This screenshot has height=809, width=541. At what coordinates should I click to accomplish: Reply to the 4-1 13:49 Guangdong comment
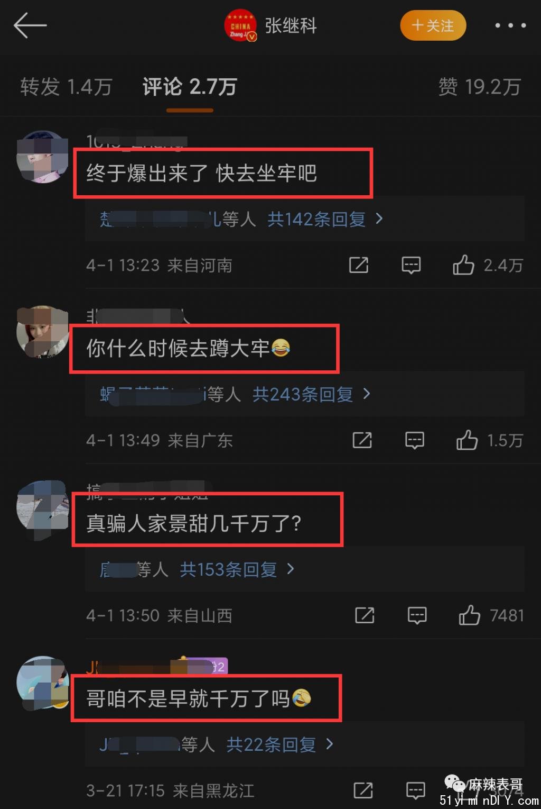pyautogui.click(x=415, y=440)
